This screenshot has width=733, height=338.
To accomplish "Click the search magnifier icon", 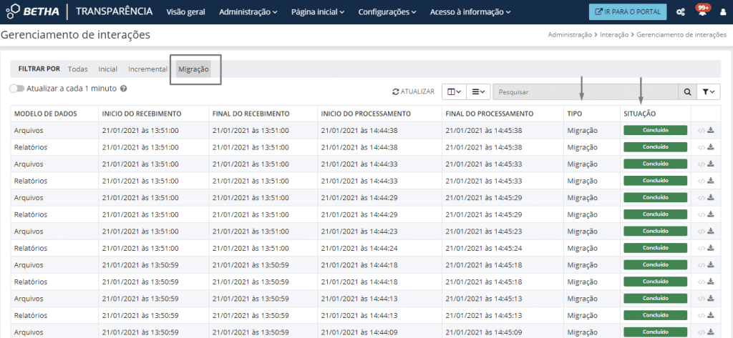I will pyautogui.click(x=687, y=91).
